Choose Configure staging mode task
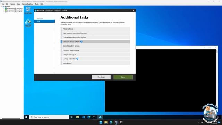The width and height of the screenshot is (222, 125). pos(95,50)
